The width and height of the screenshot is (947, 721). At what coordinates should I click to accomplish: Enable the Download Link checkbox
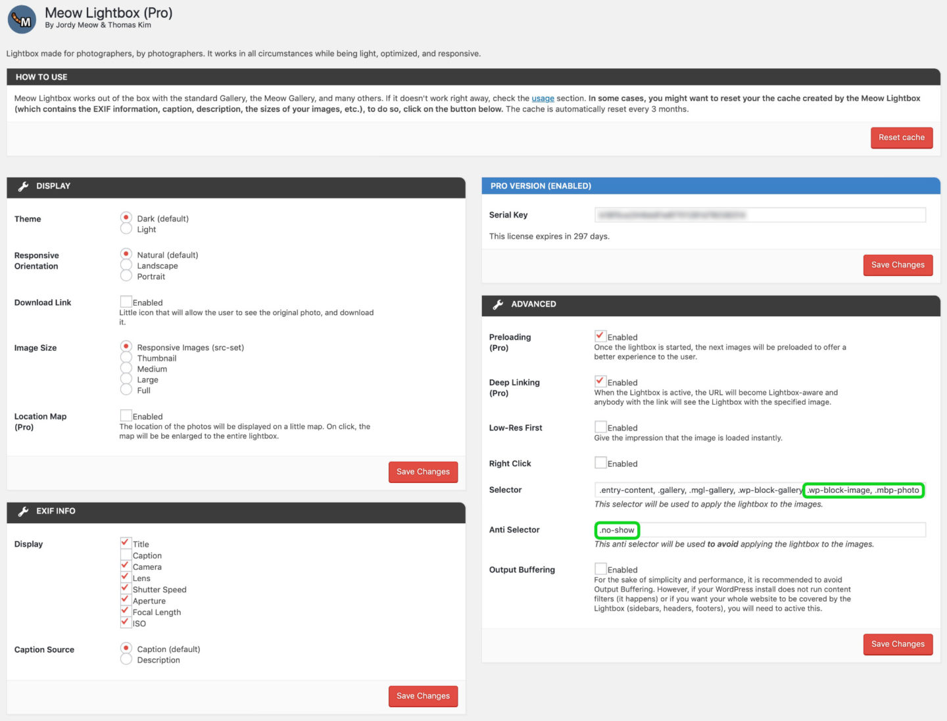(126, 302)
